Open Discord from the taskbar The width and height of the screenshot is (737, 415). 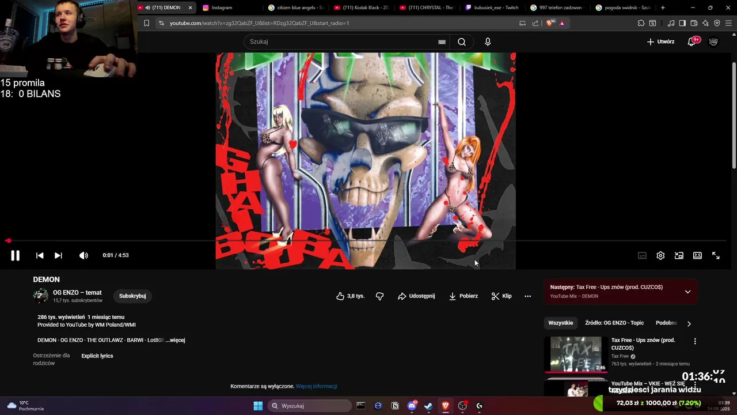pyautogui.click(x=412, y=406)
